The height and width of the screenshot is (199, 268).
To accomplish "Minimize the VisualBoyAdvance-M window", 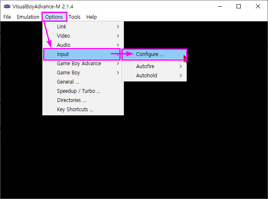I will click(x=220, y=7).
